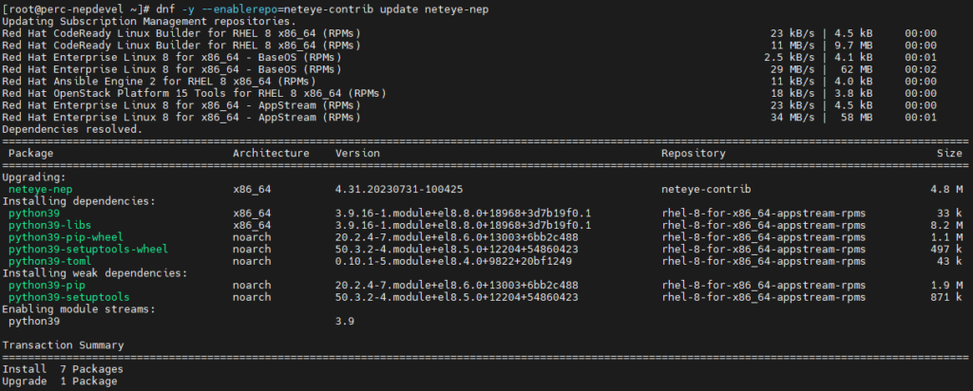The height and width of the screenshot is (391, 973).
Task: Click 'Installing weak dependencies:' label
Action: click(94, 273)
